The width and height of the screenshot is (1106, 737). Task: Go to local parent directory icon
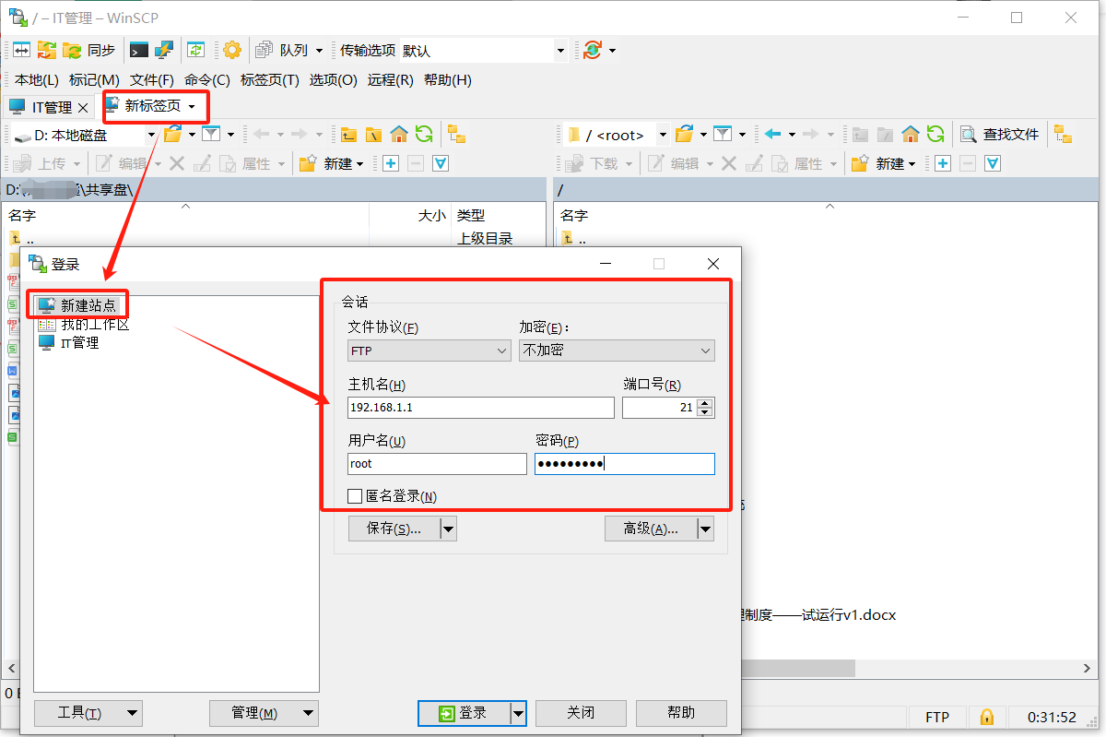coord(348,135)
